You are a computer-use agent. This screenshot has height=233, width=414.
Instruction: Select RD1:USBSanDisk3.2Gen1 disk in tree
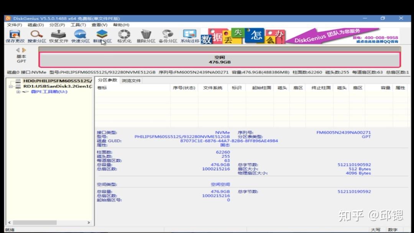[58, 86]
